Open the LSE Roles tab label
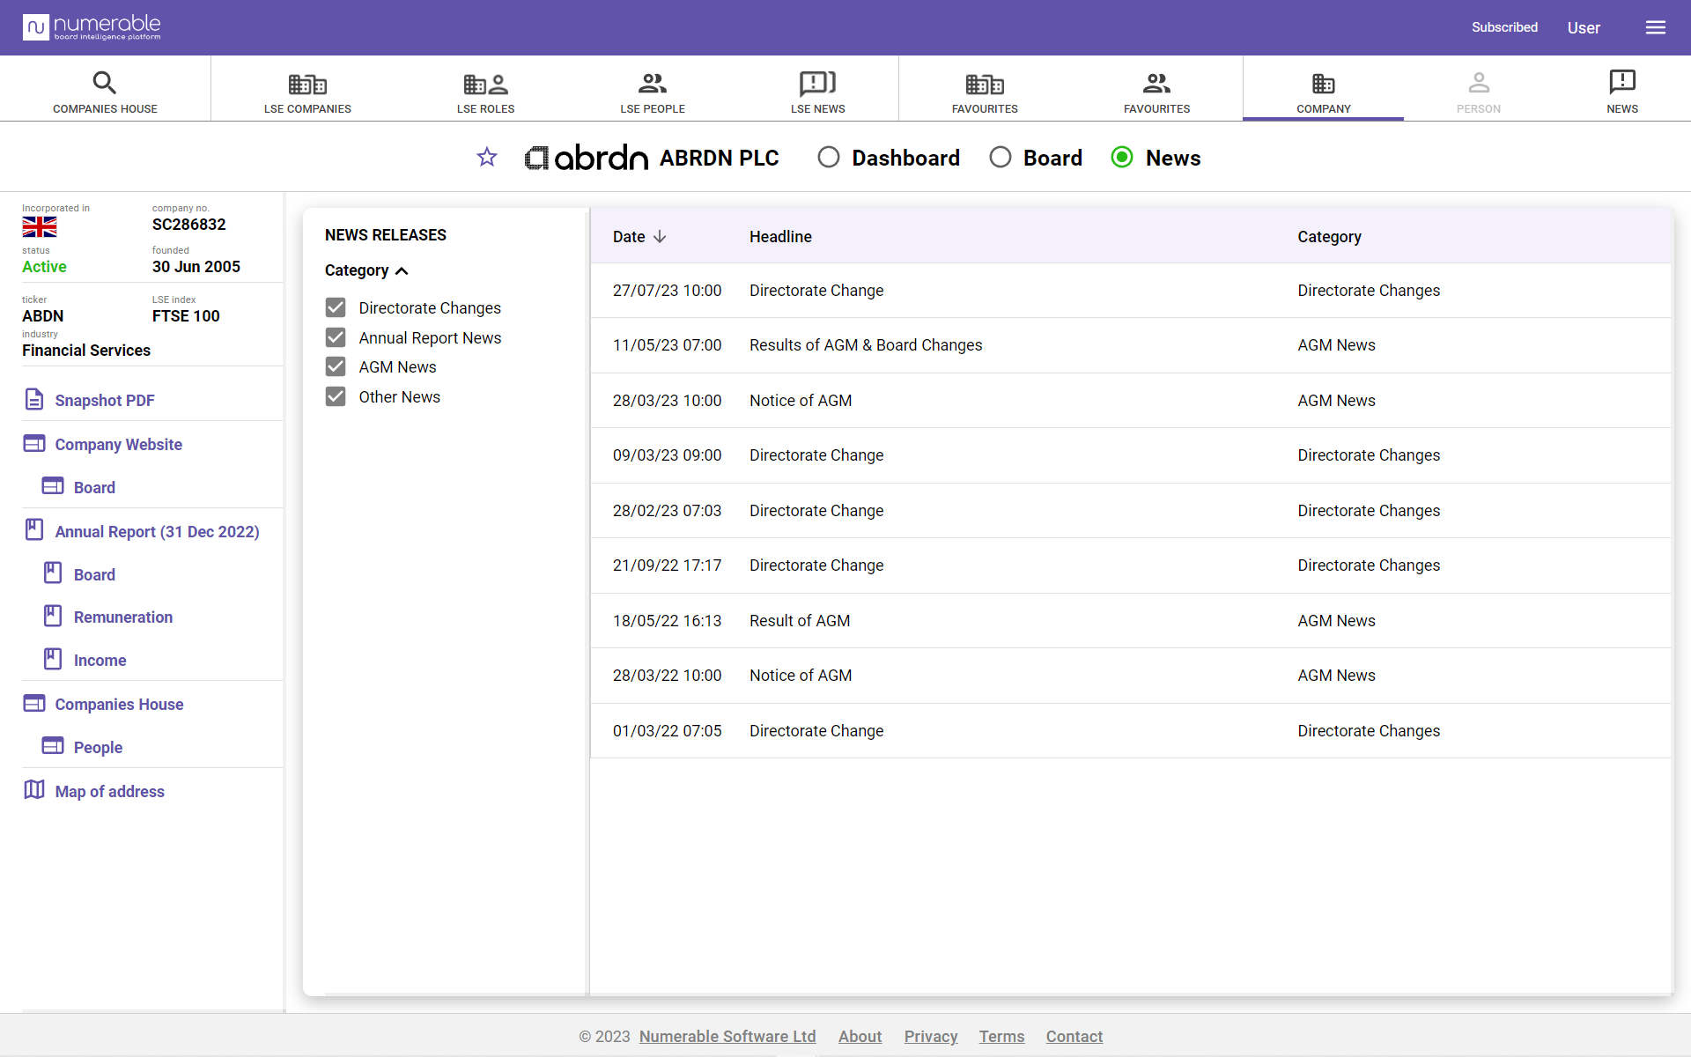 486,109
